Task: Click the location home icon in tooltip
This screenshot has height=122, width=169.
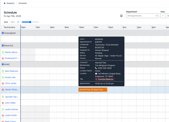Action: point(96,74)
